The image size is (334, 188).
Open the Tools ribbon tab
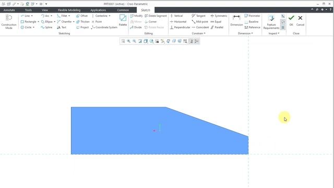pos(28,10)
